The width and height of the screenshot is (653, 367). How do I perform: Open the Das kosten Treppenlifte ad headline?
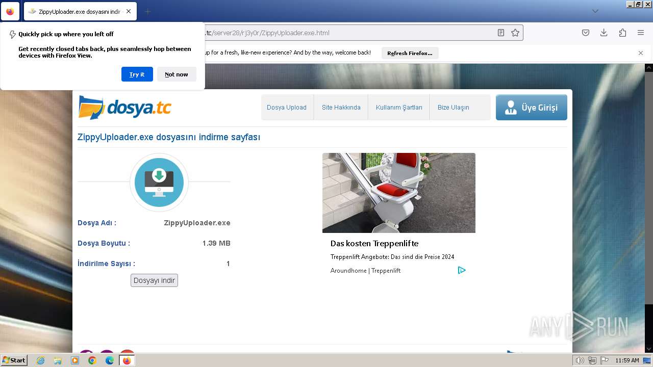374,244
